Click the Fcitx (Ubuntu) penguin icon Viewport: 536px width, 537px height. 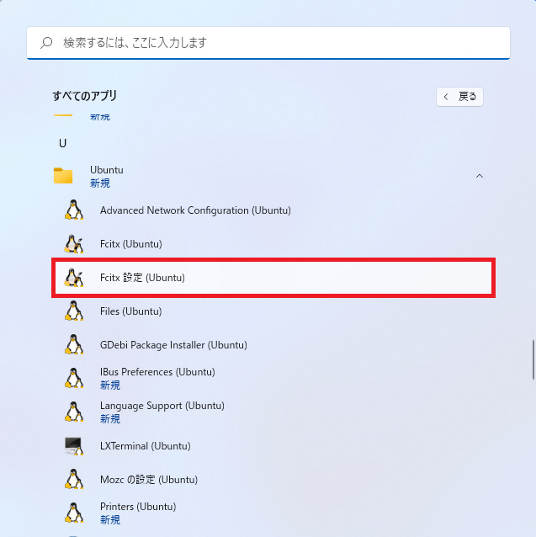[x=74, y=244]
